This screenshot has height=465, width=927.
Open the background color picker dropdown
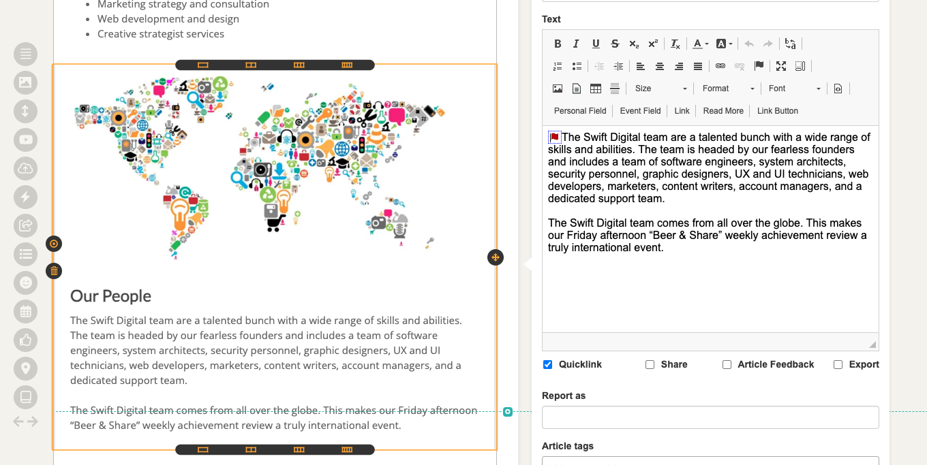[725, 44]
